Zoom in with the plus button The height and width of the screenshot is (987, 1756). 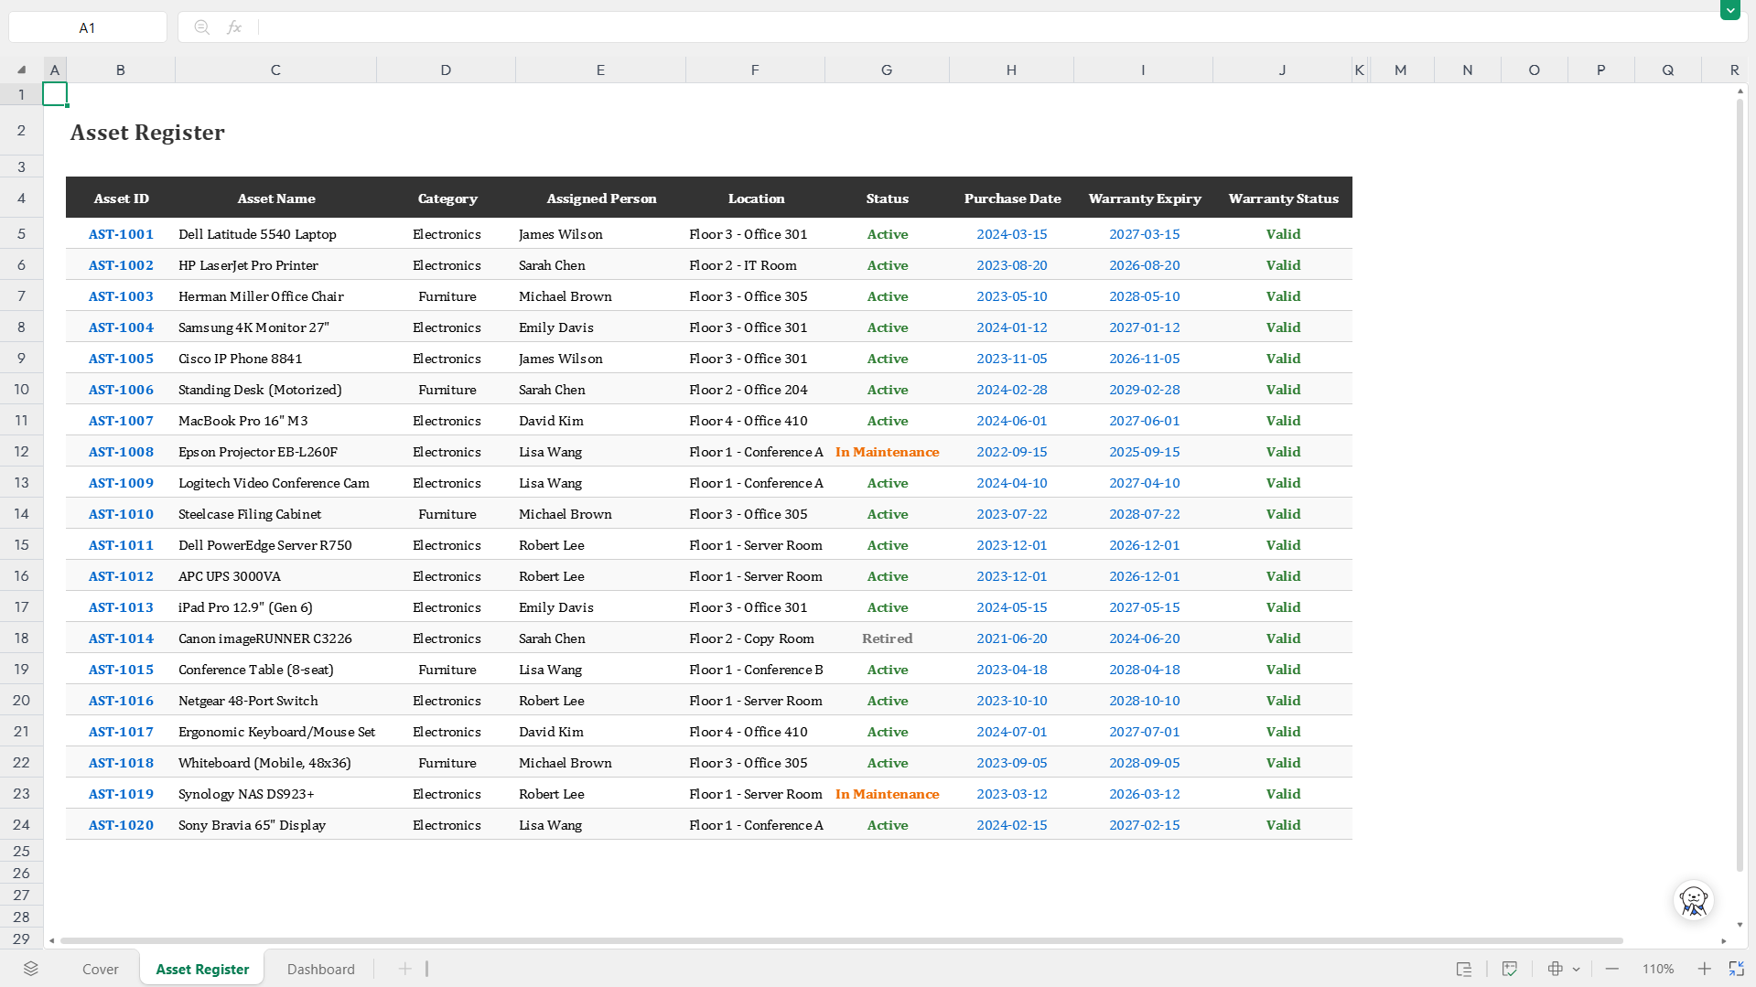coord(1704,969)
